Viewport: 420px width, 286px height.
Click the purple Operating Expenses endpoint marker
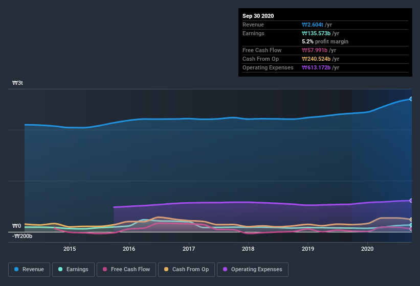pos(411,200)
